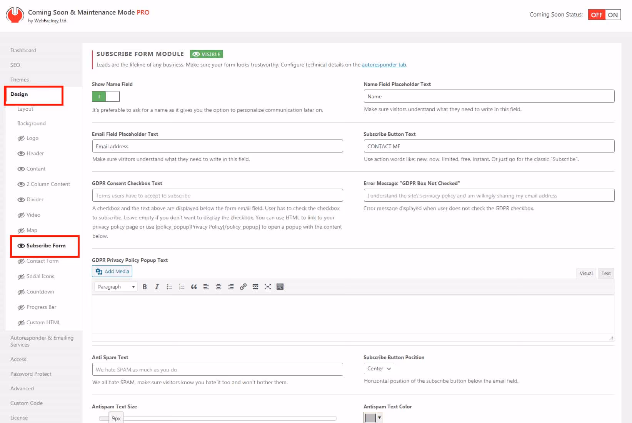Click the Add Media button

click(112, 271)
